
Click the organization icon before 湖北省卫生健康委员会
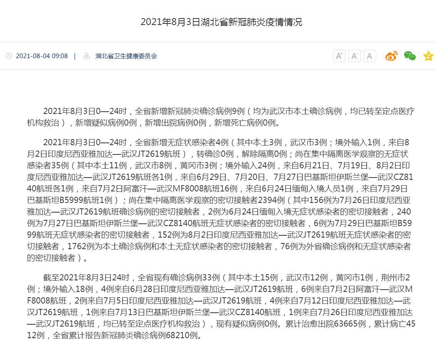(87, 56)
